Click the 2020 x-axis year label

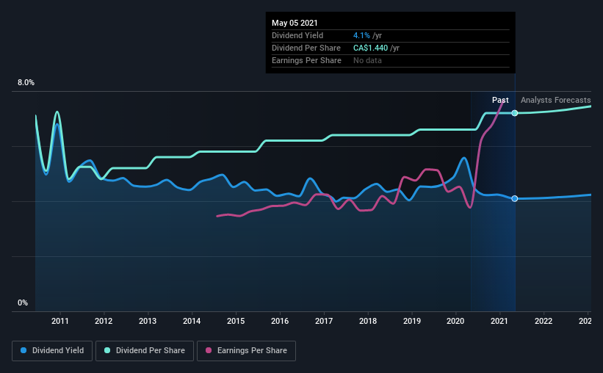tap(455, 321)
